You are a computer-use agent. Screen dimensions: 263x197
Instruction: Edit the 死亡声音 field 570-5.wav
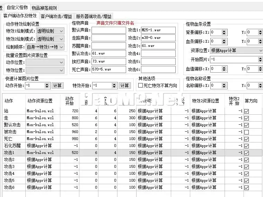click(x=109, y=69)
